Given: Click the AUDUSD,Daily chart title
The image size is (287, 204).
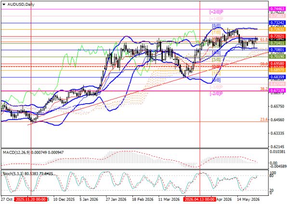Looking at the screenshot, I should point(21,5).
